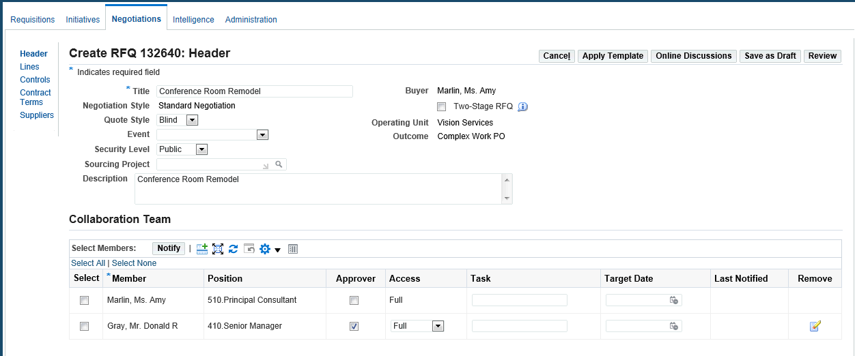The width and height of the screenshot is (855, 356).
Task: Click the add row icon in Collaboration Team toolbar
Action: coord(202,249)
